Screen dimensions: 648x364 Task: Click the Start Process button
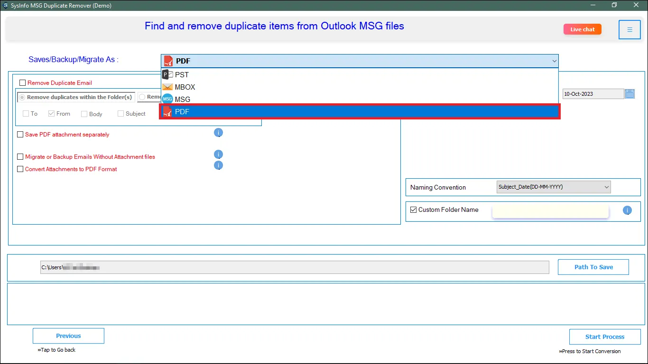pos(604,337)
